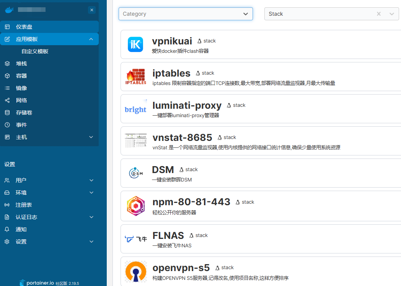Screen dimensions: 401x286
Task: Select the vnstat-8685 template title
Action: tap(183, 137)
